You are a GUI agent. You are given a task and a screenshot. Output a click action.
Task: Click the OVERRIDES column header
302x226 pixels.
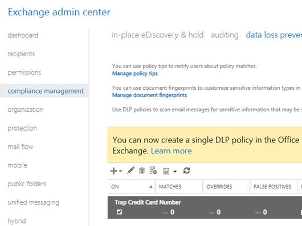(226, 187)
